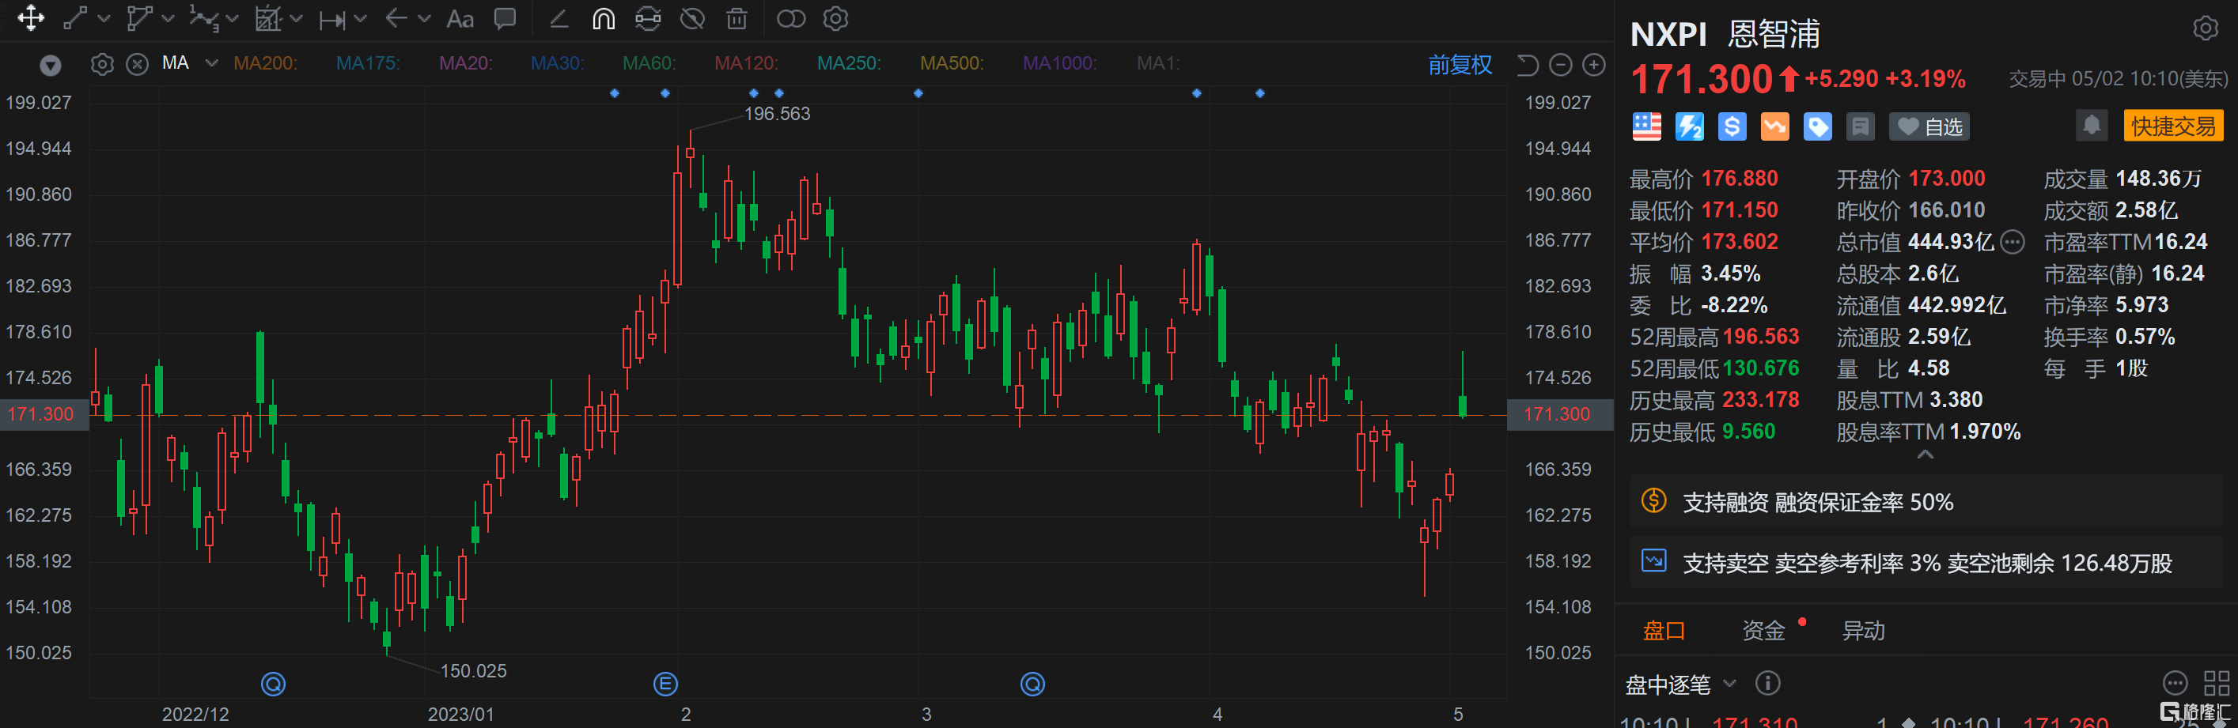Add a comment bubble annotation

click(x=505, y=18)
